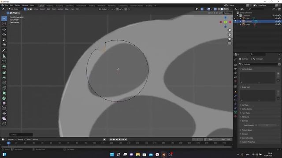
Task: Select the Spin tool
Action: [x=4, y=98]
